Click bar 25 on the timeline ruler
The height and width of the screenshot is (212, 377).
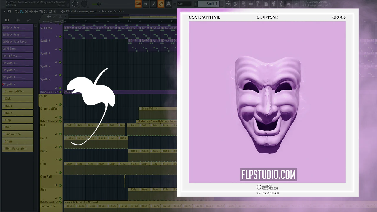click(129, 21)
